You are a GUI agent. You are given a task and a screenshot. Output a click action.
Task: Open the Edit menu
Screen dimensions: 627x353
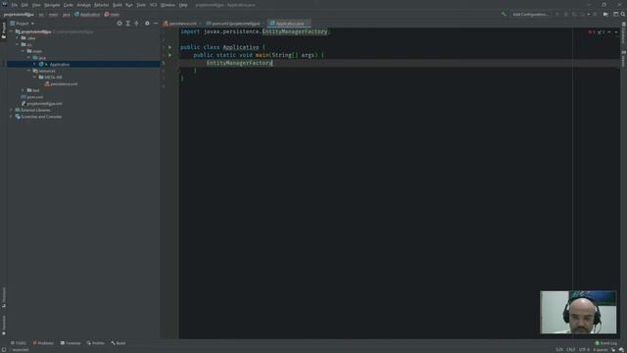[24, 5]
